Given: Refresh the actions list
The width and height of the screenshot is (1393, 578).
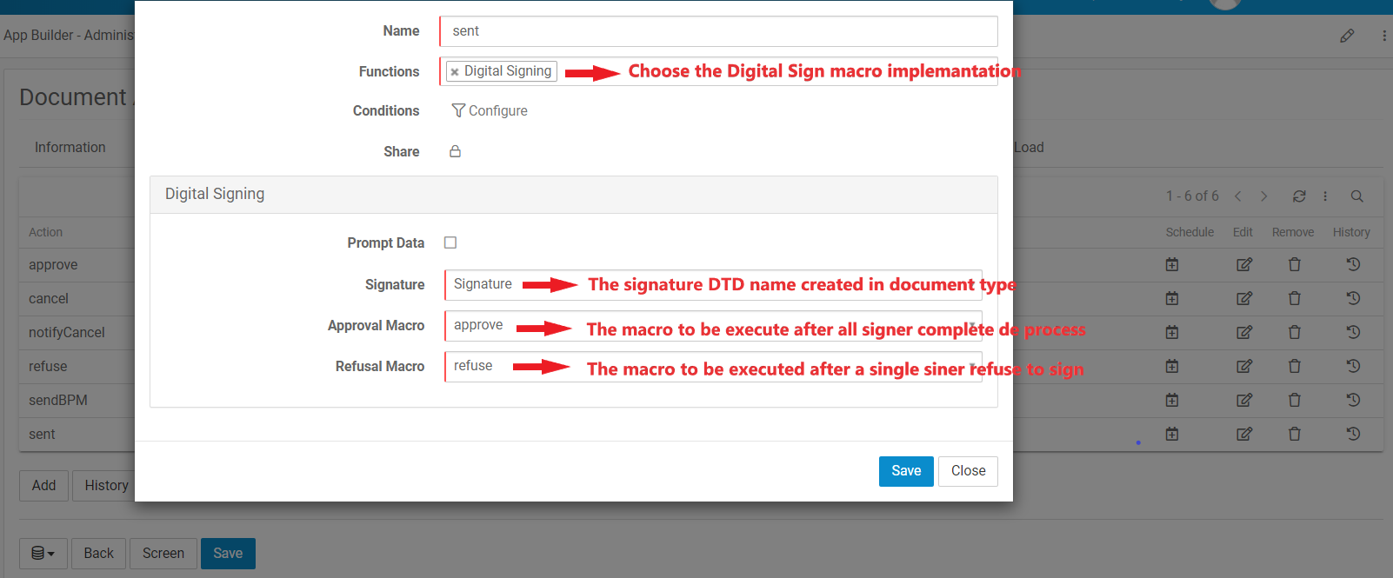Looking at the screenshot, I should tap(1299, 196).
